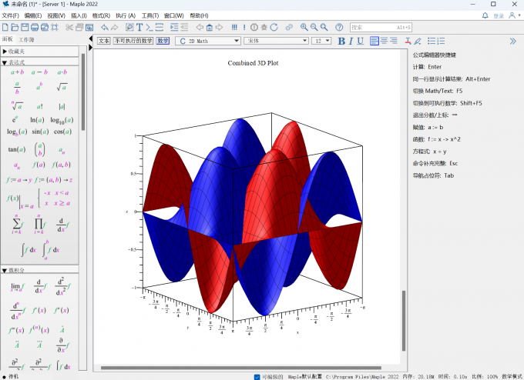This screenshot has width=524, height=380.
Task: Insert a Maple prompt with the >_ icon
Action: [x=149, y=28]
